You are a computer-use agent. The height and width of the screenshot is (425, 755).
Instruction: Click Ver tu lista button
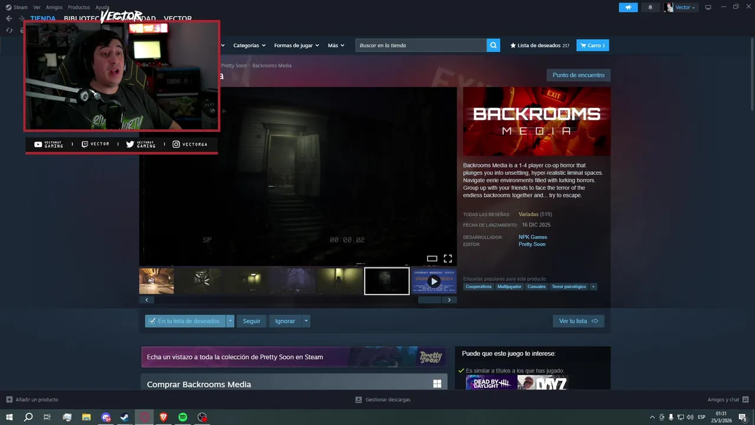click(x=578, y=321)
